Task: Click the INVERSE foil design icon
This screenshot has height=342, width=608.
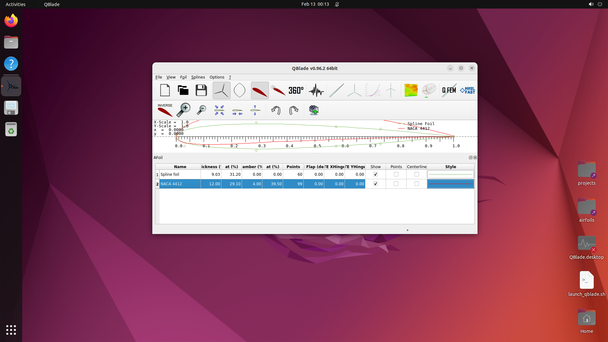Action: [165, 110]
